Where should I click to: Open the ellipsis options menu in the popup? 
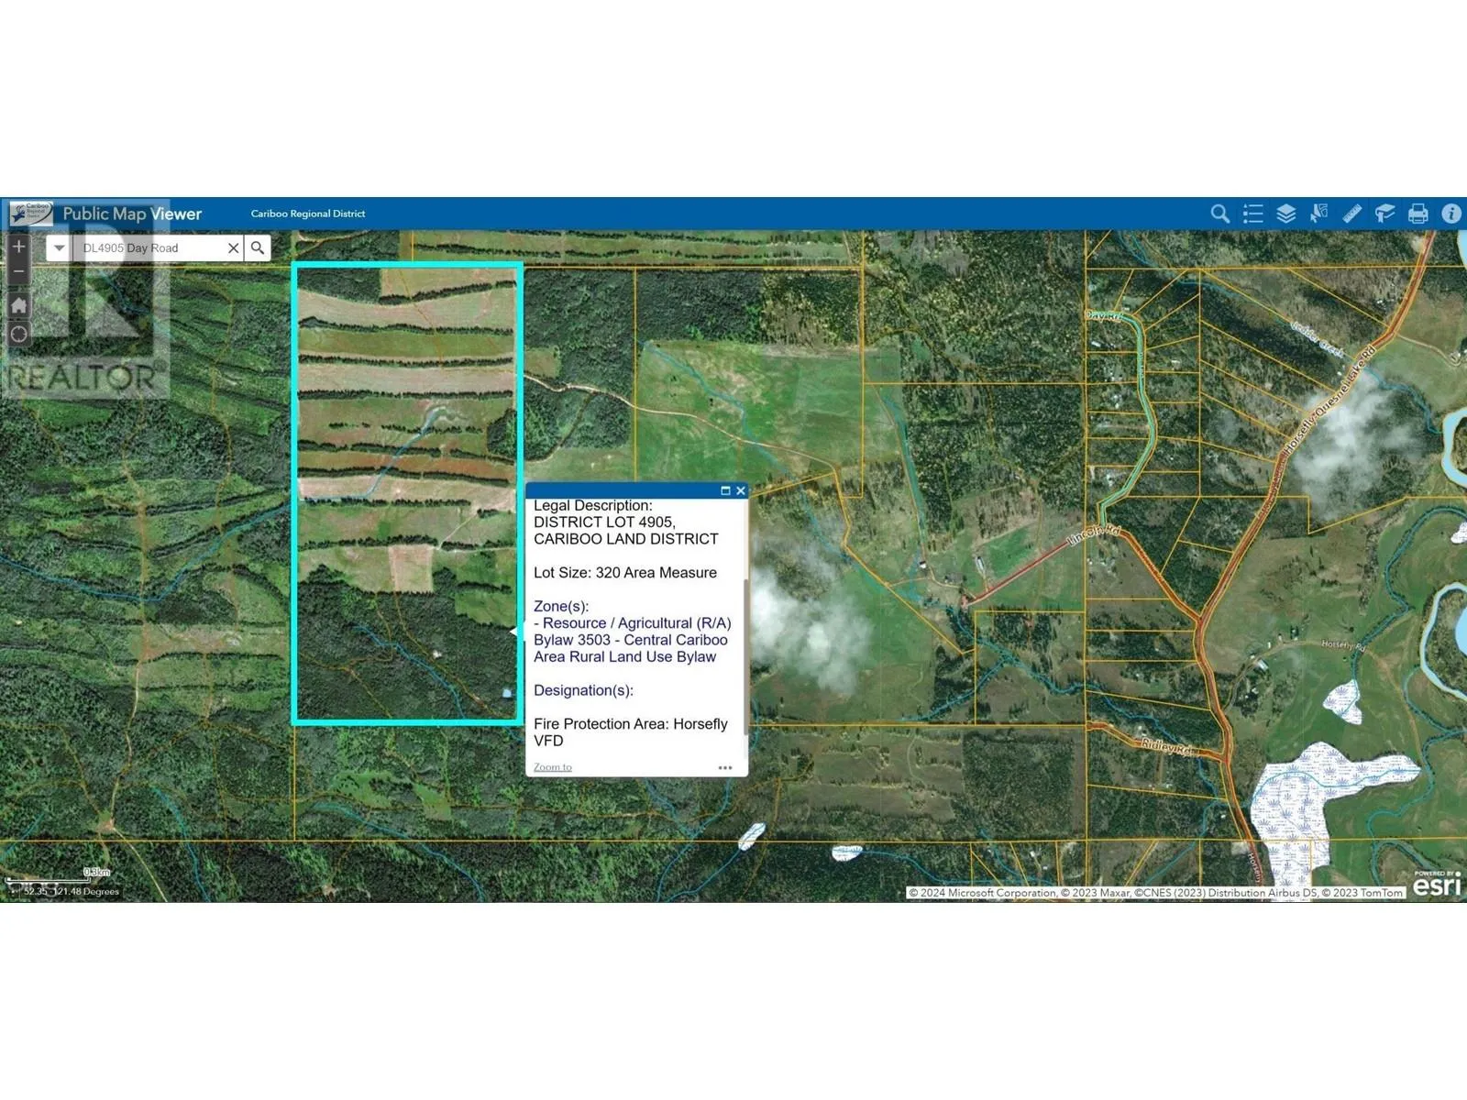[x=725, y=767]
